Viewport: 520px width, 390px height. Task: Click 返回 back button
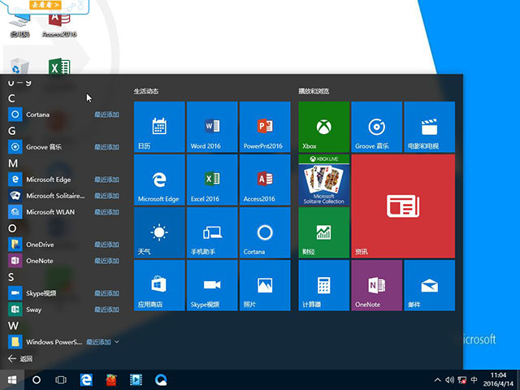pyautogui.click(x=21, y=358)
